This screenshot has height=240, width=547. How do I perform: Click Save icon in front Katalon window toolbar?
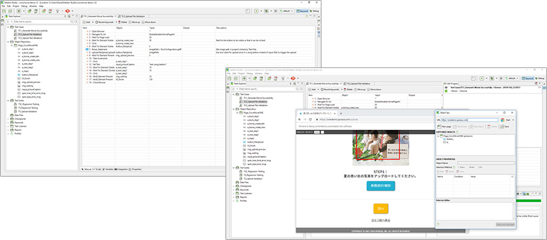tap(229, 79)
